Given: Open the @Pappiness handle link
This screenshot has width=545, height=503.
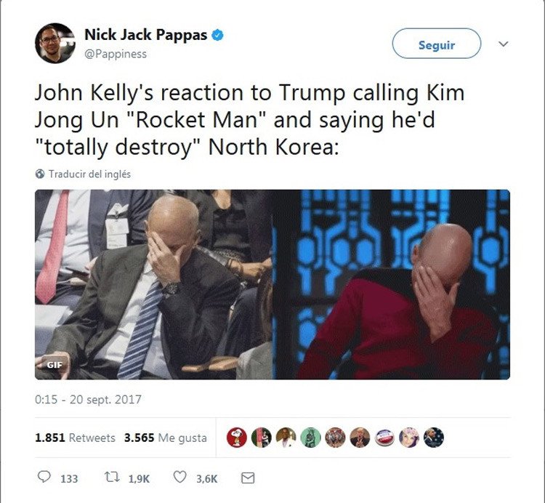Looking at the screenshot, I should point(116,54).
